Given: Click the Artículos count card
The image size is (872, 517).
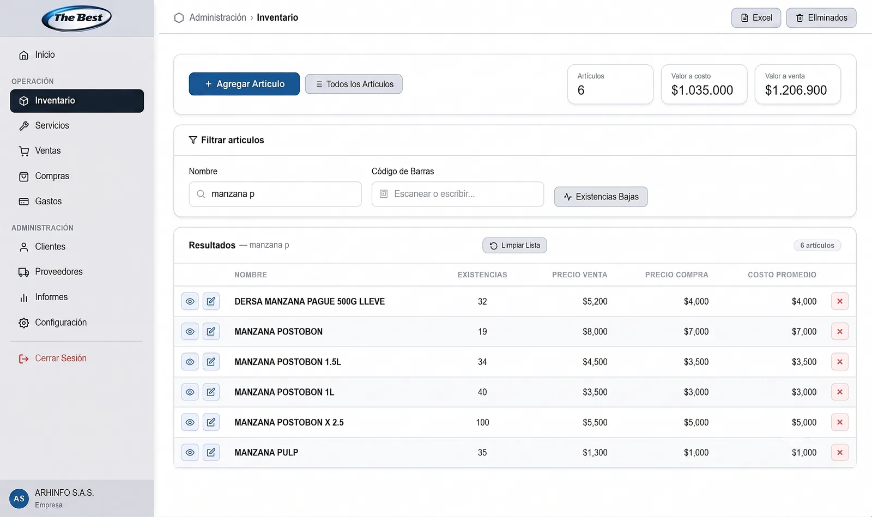Looking at the screenshot, I should (610, 84).
